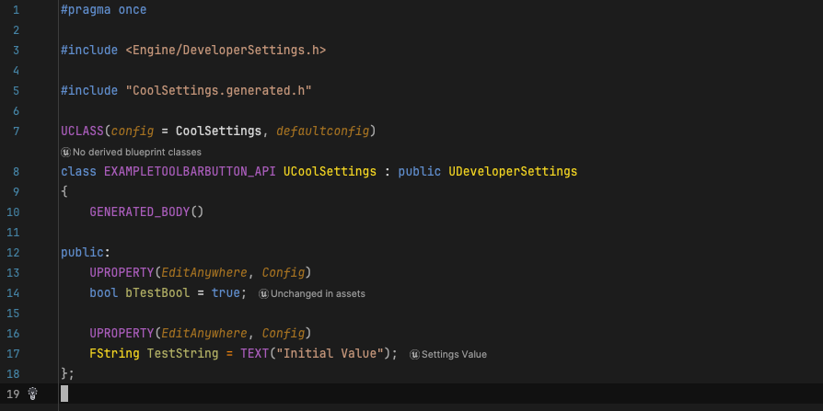Click the second '#include' directive on line 5
823x411 pixels.
tap(89, 91)
